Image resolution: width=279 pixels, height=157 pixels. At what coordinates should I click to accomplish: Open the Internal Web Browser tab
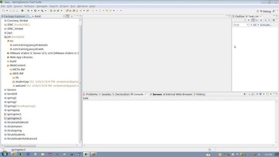[177, 94]
